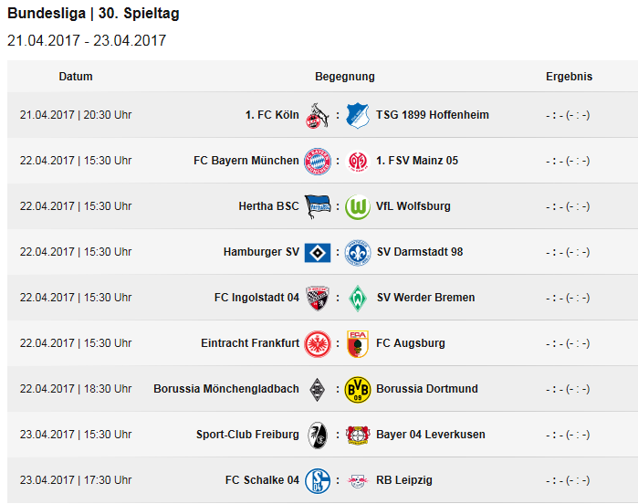The image size is (638, 504).
Task: Click the SV Werder Bremen diamond logo
Action: pyautogui.click(x=358, y=299)
